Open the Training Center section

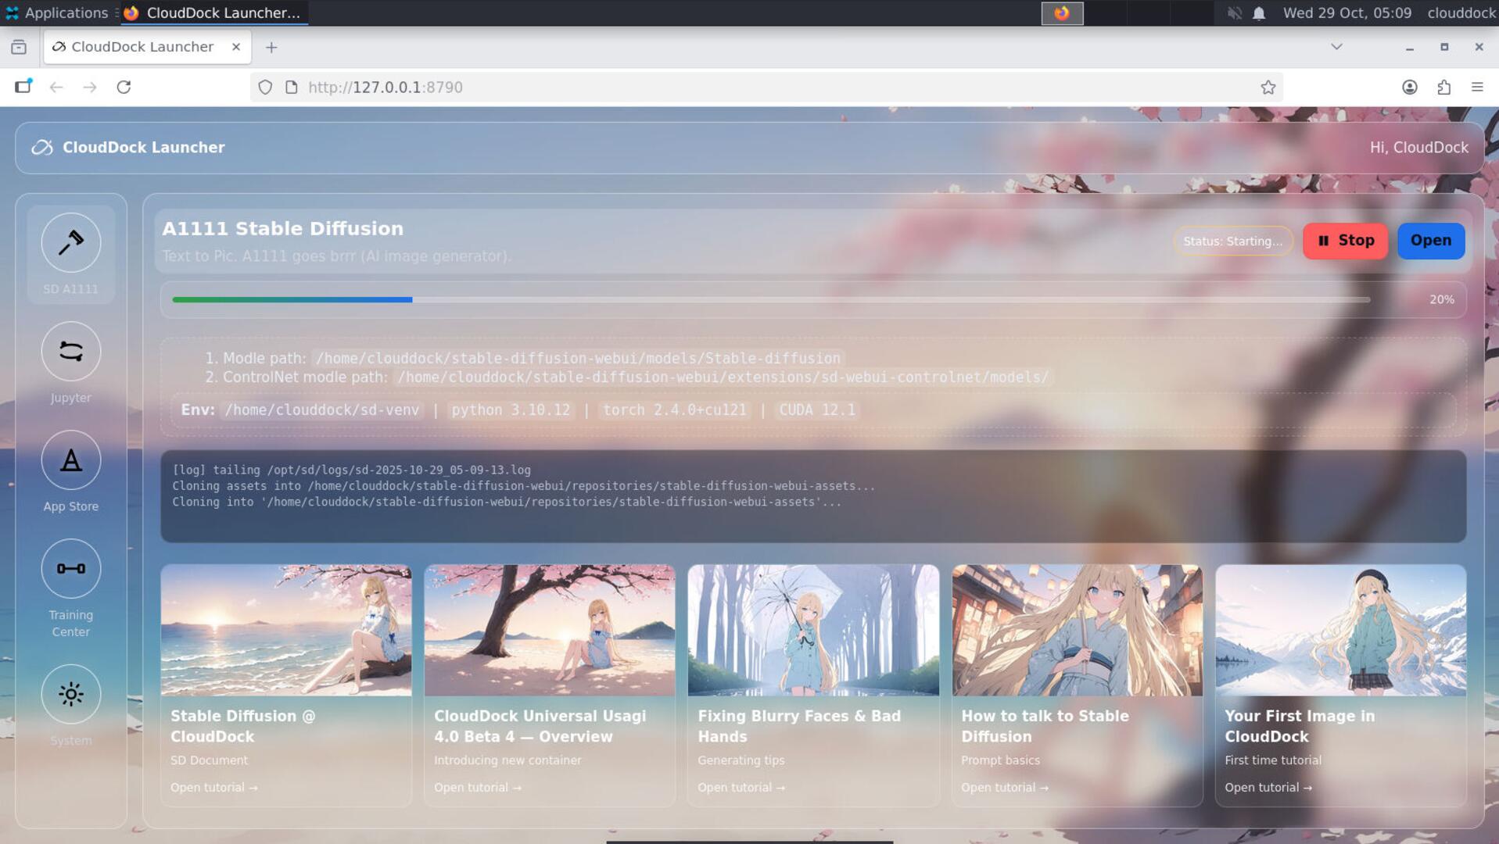point(70,569)
